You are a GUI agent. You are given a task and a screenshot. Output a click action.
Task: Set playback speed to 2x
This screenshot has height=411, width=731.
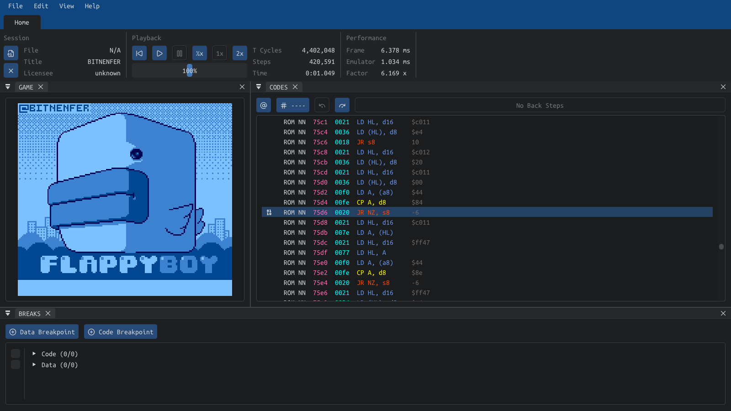[x=240, y=53]
